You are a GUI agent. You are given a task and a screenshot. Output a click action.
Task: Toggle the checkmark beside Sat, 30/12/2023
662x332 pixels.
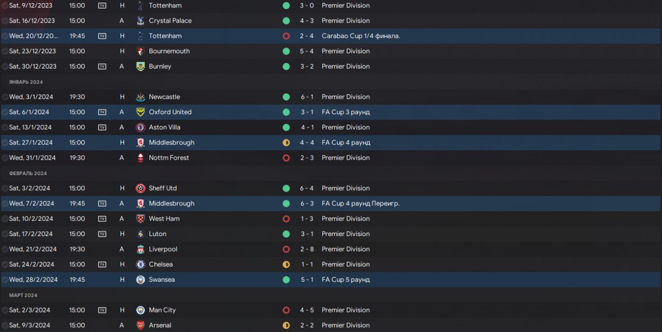[x=5, y=66]
